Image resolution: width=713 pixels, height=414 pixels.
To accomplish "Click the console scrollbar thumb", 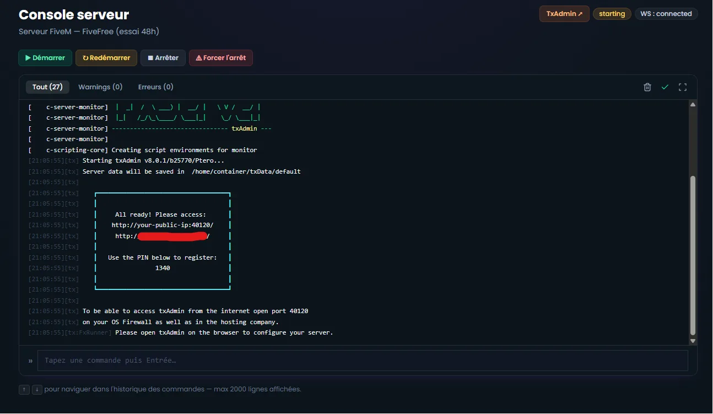I will 693,255.
